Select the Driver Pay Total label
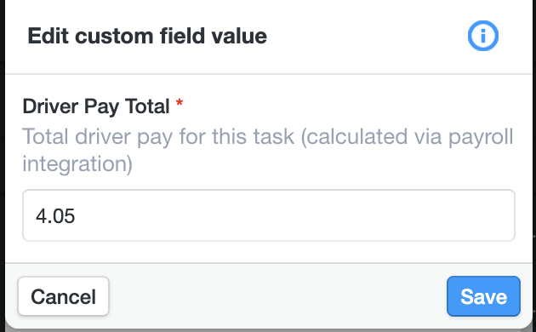536x332 pixels. point(96,106)
